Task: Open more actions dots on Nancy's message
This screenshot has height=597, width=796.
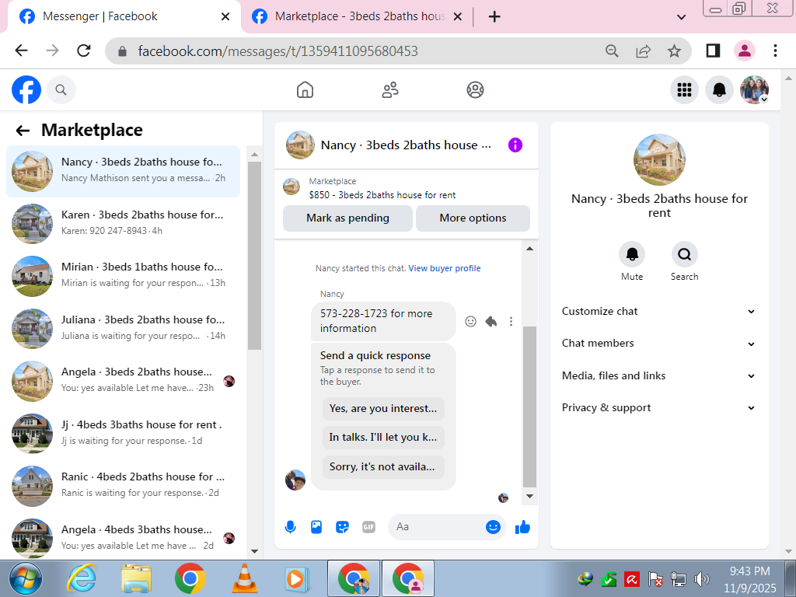Action: pos(511,321)
